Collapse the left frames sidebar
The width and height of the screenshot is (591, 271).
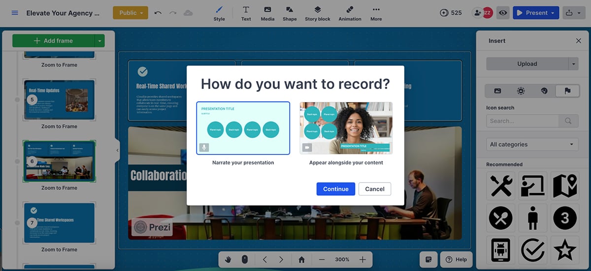117,151
